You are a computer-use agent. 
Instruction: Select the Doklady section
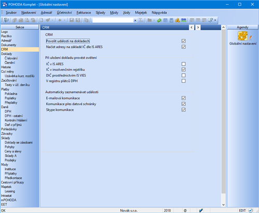coord(7,54)
